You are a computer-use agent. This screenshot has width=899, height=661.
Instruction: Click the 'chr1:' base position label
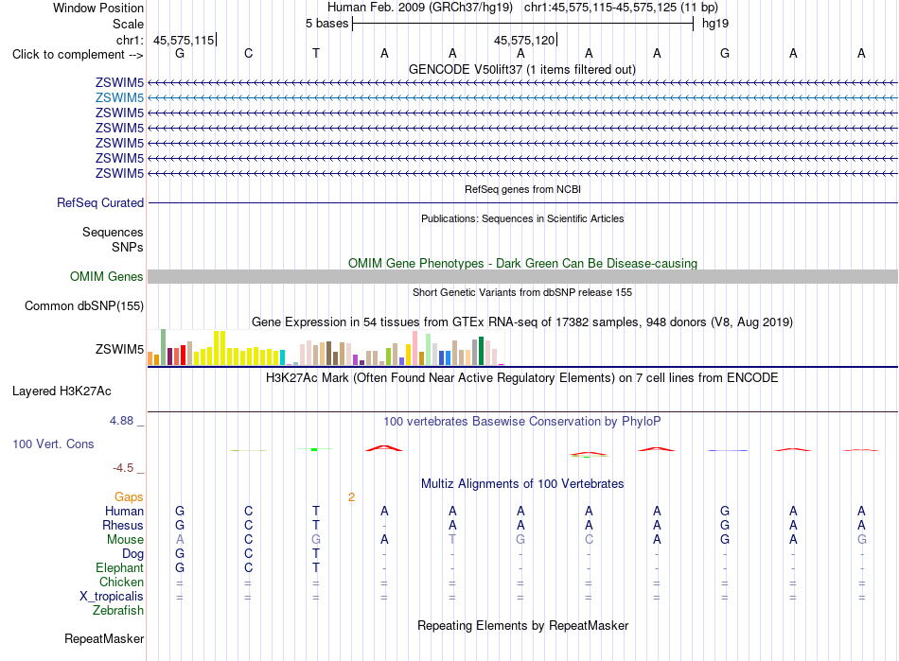(131, 40)
